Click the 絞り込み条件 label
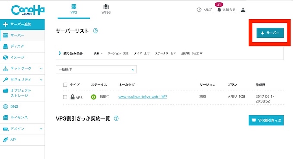This screenshot has width=293, height=159. coord(73,53)
